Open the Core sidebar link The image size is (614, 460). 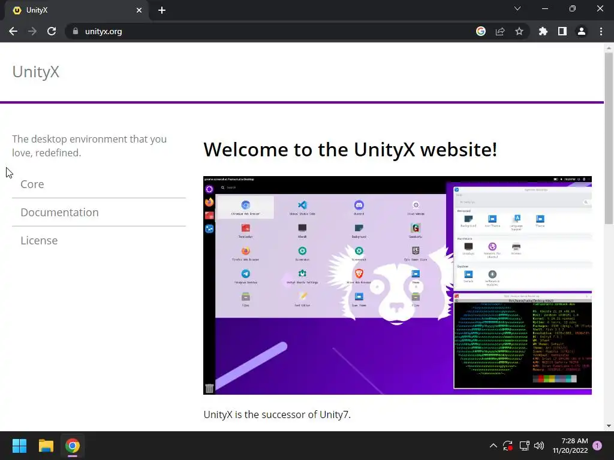click(x=32, y=184)
